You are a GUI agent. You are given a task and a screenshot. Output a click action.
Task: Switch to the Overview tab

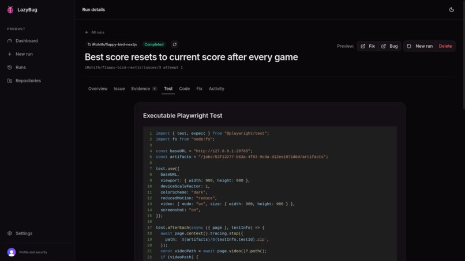(97, 89)
